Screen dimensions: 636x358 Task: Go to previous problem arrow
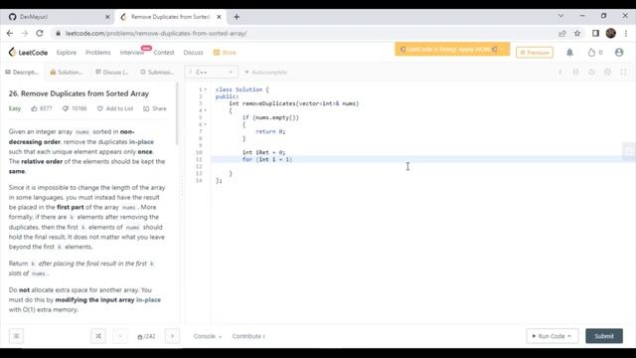(120, 336)
